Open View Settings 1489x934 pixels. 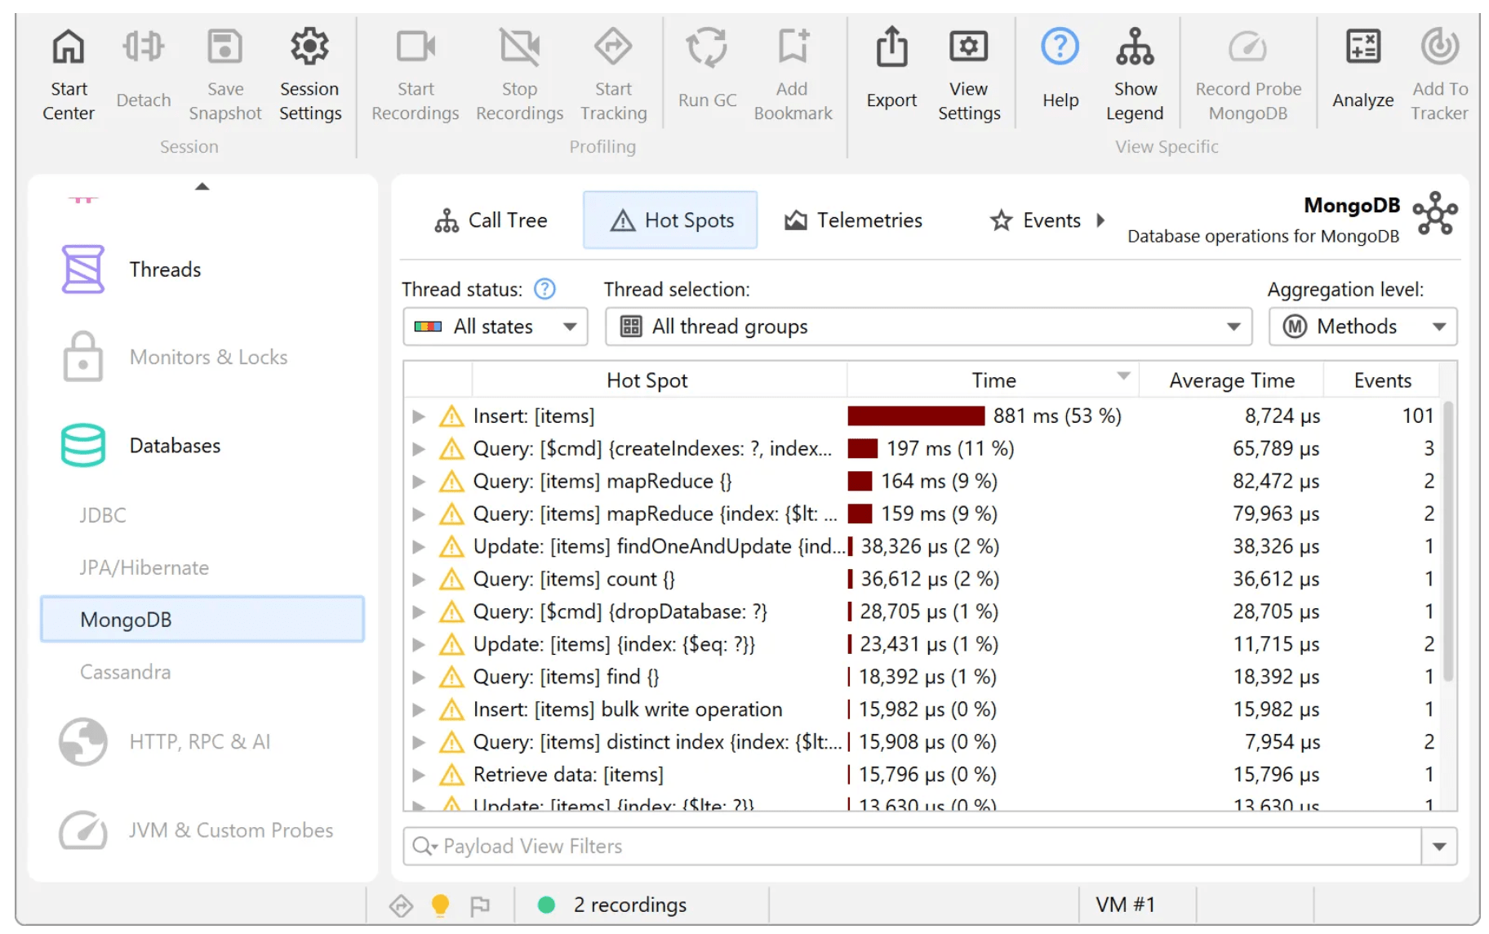[x=969, y=74]
